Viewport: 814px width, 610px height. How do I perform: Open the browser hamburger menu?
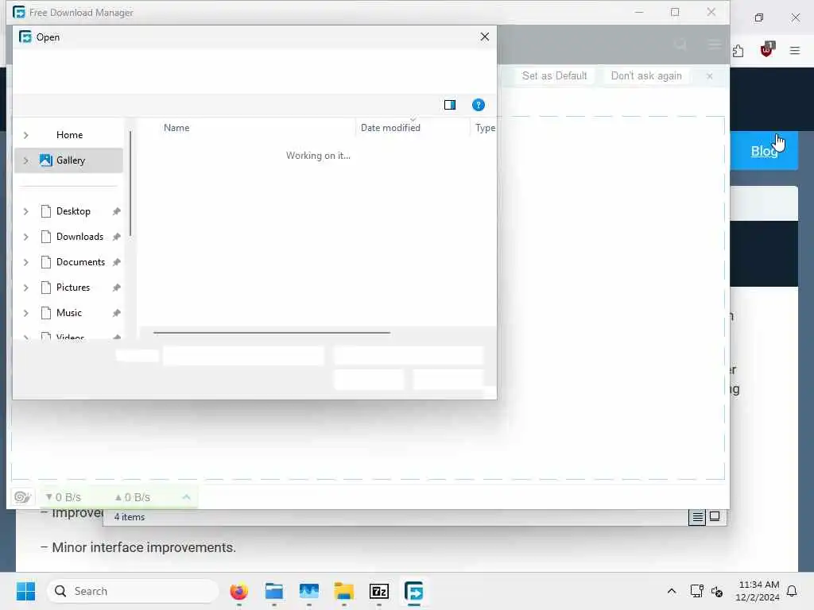click(x=795, y=50)
